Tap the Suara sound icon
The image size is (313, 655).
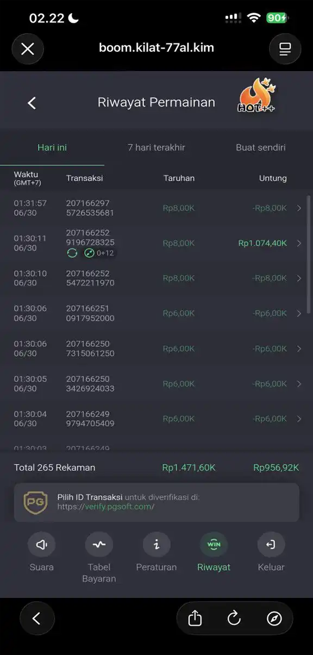[x=41, y=544]
